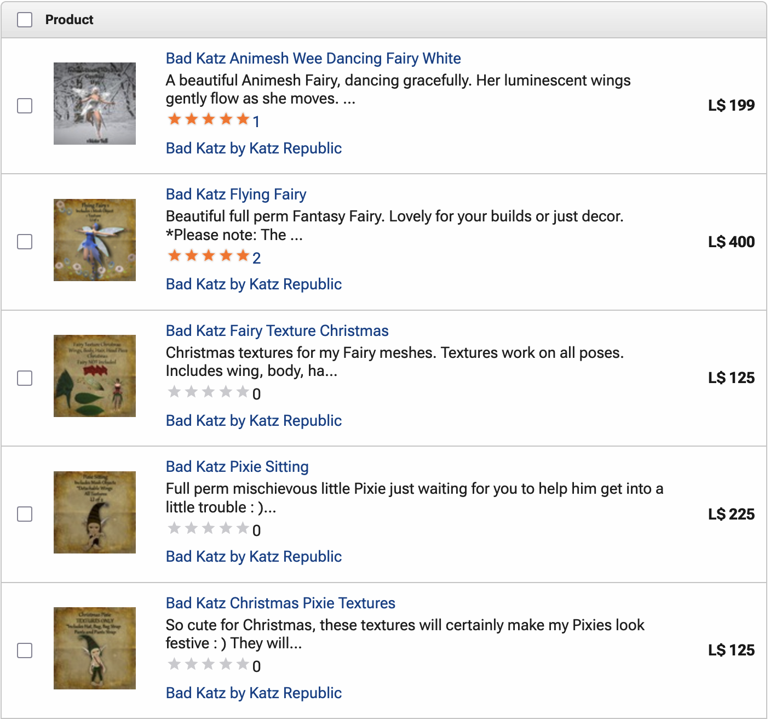Open Bad Katz Christmas Pixie Textures listing

click(280, 603)
